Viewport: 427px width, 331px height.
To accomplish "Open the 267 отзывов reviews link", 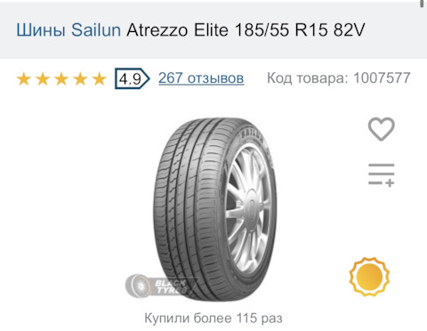I will (x=201, y=78).
